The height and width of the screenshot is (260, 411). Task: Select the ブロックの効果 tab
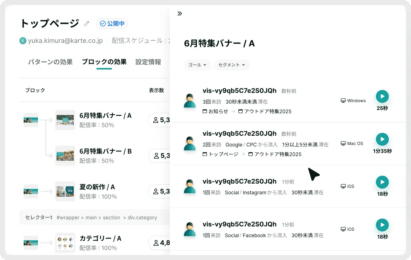point(104,62)
